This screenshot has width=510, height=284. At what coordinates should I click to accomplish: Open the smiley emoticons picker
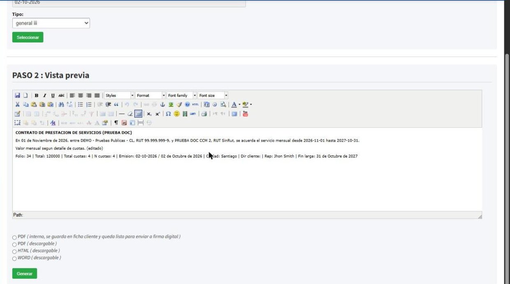(x=176, y=114)
